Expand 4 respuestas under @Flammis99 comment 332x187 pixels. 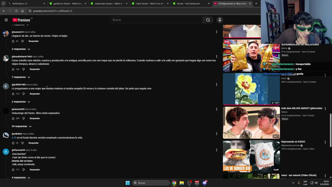21,178
